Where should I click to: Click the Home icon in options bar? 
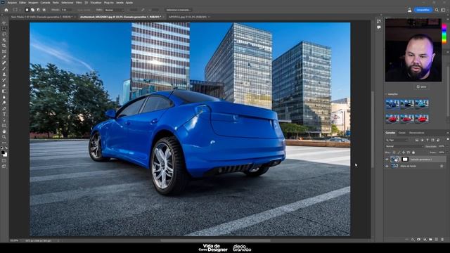[6, 10]
